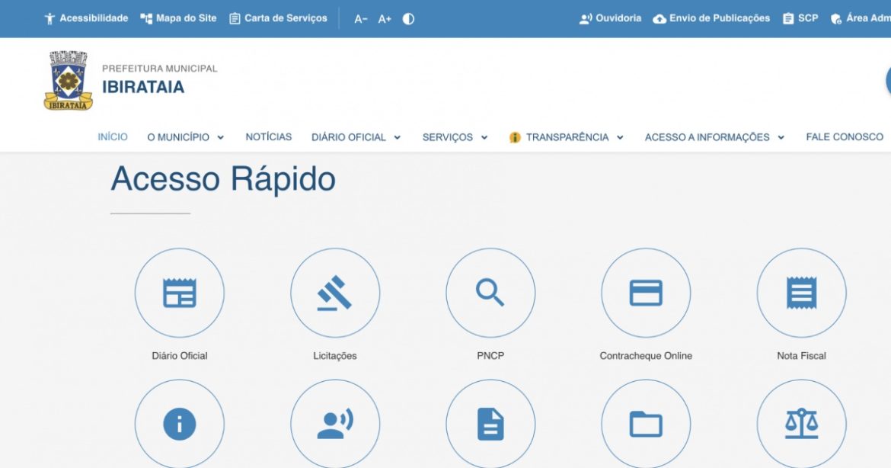Click the Carta de Serviços clipboard icon

pyautogui.click(x=235, y=19)
